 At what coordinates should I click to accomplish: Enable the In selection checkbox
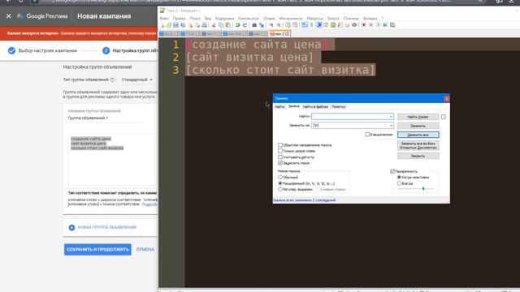[367, 135]
